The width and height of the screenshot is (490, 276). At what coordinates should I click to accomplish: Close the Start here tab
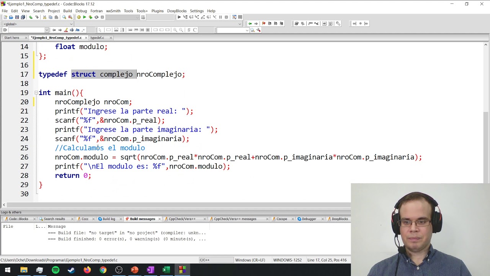click(26, 38)
